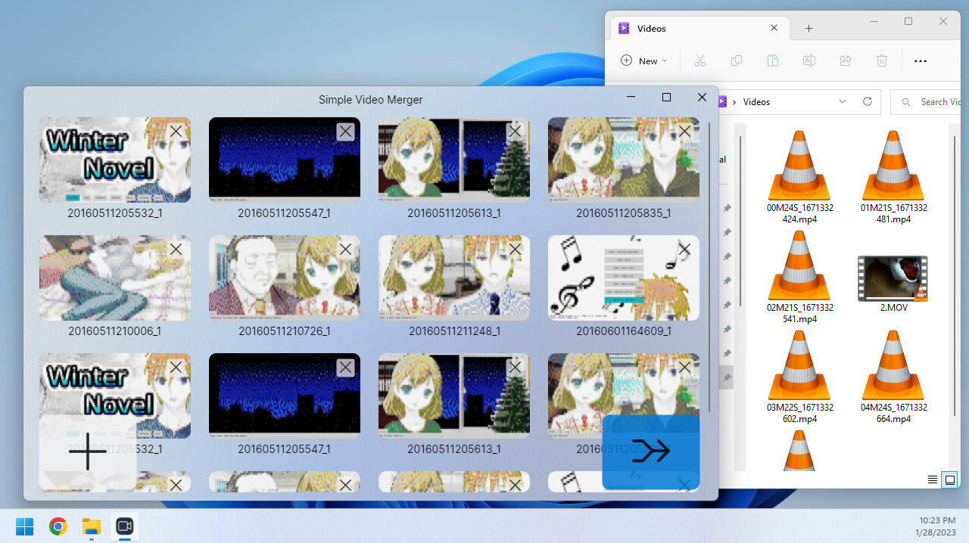The width and height of the screenshot is (969, 543).
Task: Expand the address bar history chevron
Action: (x=843, y=101)
